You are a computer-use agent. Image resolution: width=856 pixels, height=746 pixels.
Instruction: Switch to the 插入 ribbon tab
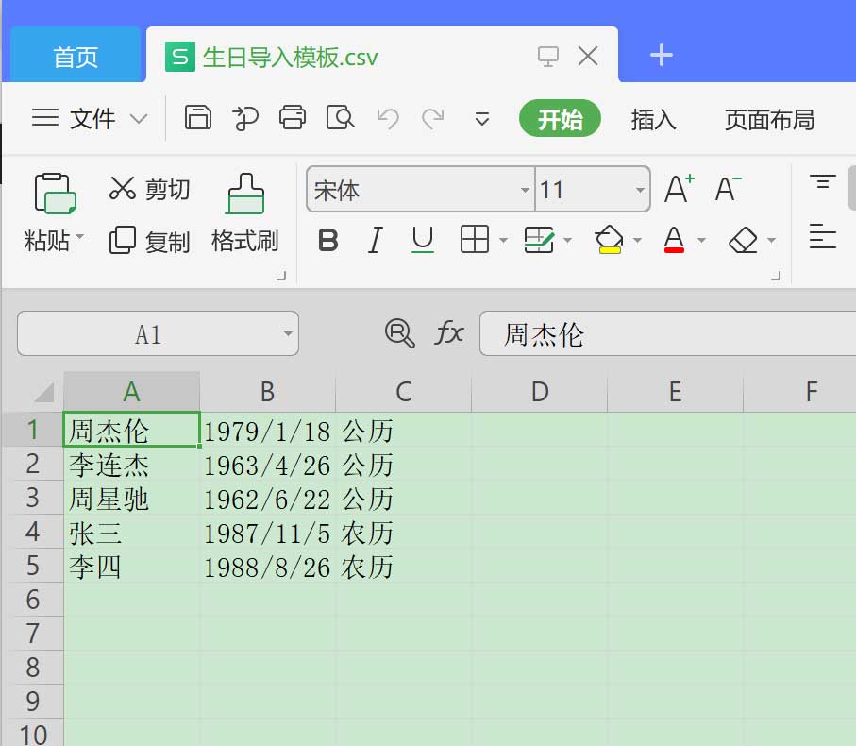tap(654, 120)
